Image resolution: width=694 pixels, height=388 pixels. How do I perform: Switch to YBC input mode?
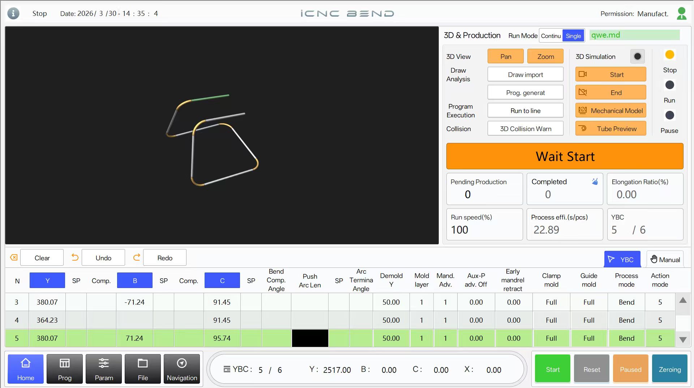tap(622, 260)
